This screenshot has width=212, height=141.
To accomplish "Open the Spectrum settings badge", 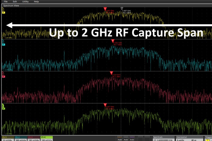I will point(163,138).
